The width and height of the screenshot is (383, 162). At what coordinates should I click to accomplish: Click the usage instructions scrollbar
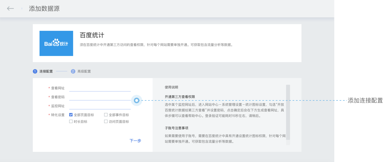point(288,112)
